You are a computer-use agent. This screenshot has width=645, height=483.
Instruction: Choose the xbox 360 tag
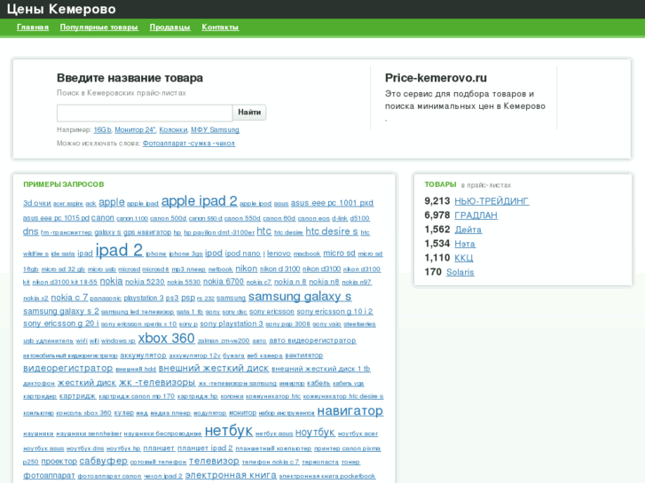(x=166, y=339)
